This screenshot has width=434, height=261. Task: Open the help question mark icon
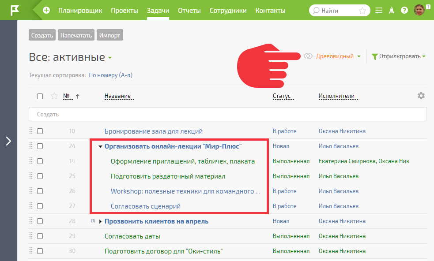coord(404,10)
